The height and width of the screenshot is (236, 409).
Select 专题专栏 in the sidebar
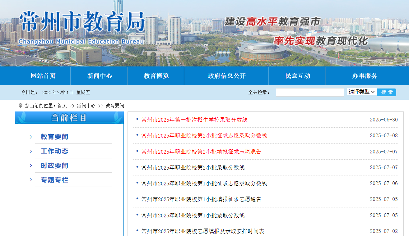click(x=54, y=180)
